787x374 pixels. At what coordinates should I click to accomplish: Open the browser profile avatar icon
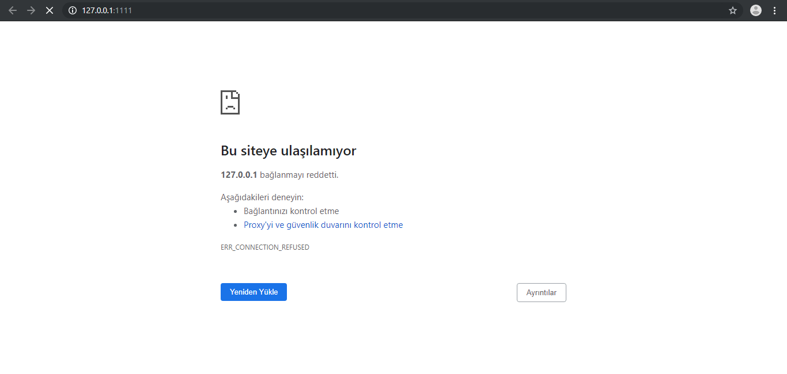(755, 10)
